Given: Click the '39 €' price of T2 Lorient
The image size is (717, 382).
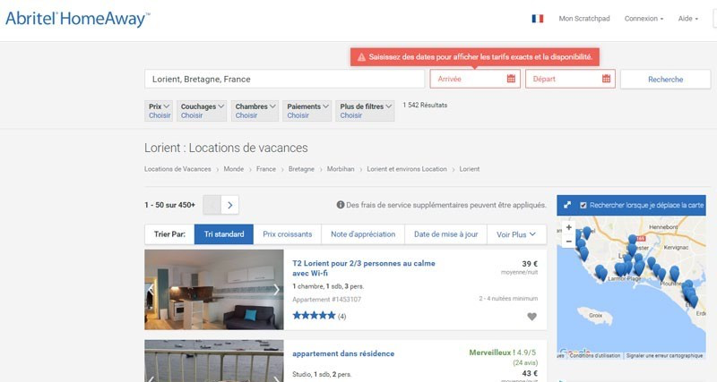Looking at the screenshot, I should [530, 264].
